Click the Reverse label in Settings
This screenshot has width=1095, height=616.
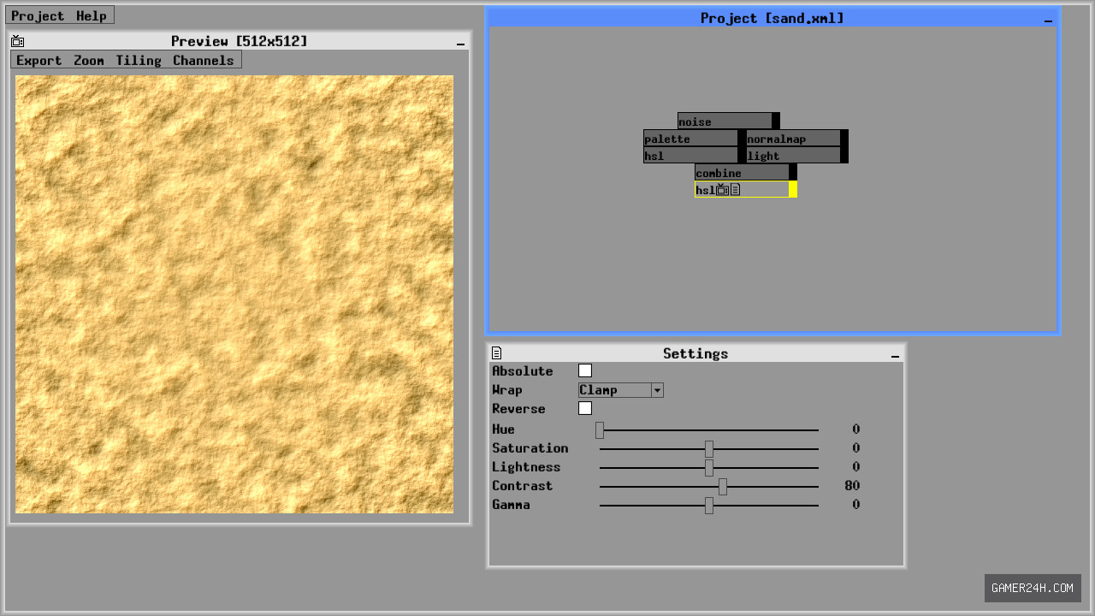click(x=518, y=409)
